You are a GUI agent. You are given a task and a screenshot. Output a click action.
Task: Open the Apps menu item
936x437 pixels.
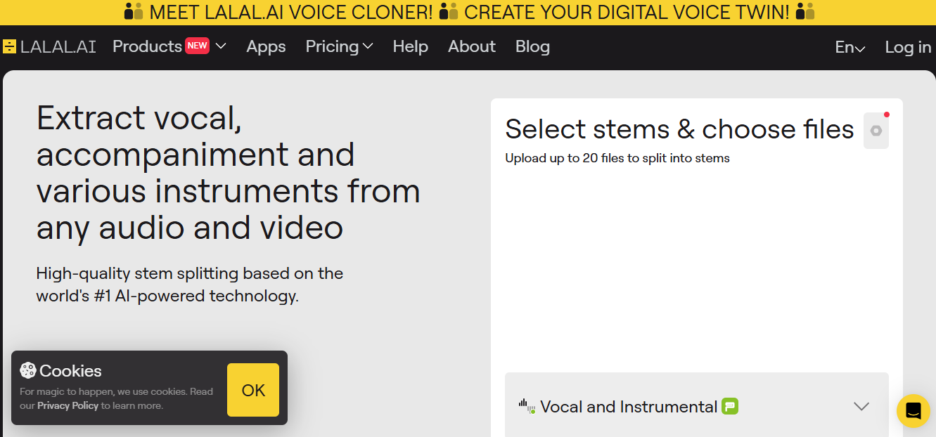pyautogui.click(x=266, y=46)
